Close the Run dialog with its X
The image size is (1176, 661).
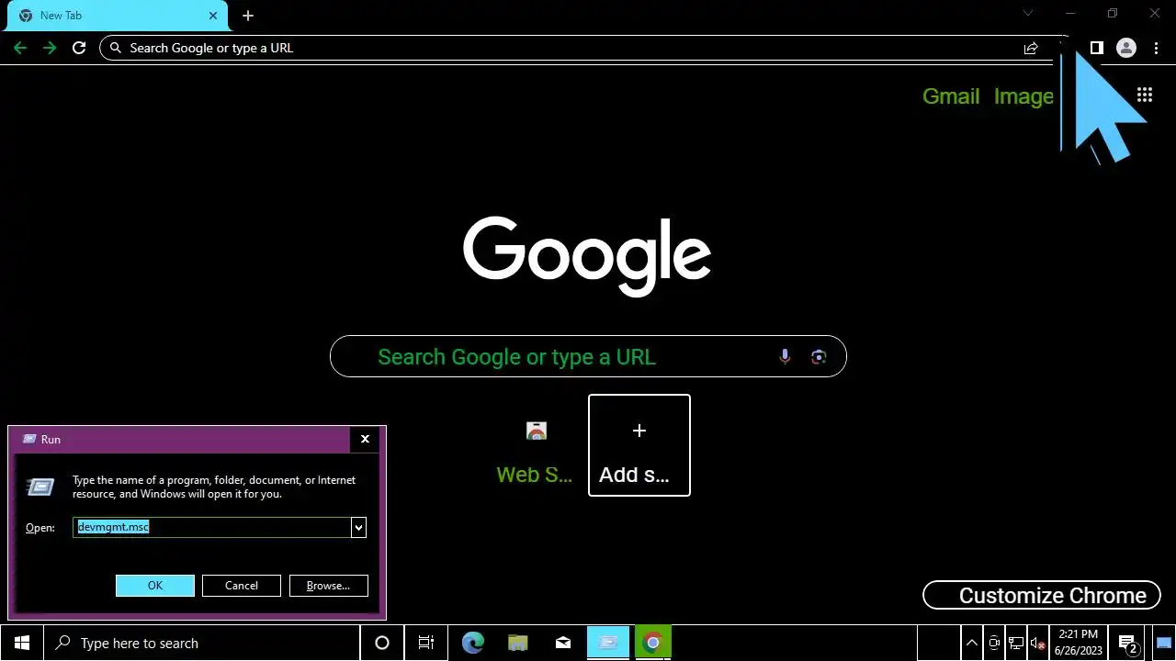click(365, 439)
